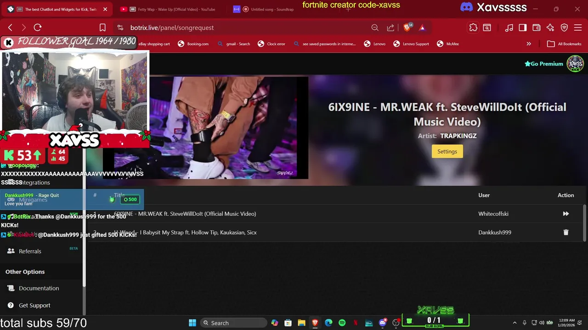This screenshot has width=588, height=330.
Task: Open the browser hamburger main menu
Action: click(578, 27)
